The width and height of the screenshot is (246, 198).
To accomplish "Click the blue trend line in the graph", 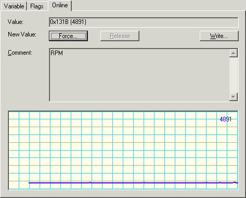I will point(133,183).
